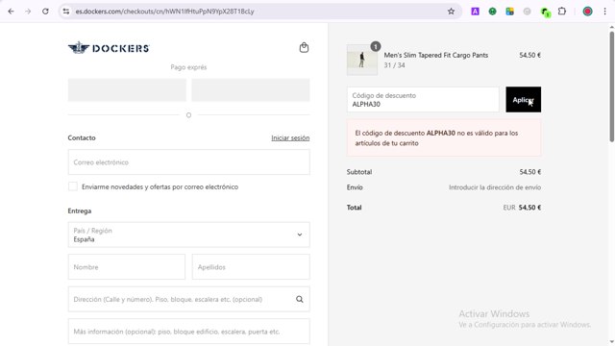Screen dimensions: 615x346
Task: Focus the Apellidos input field
Action: click(x=251, y=267)
